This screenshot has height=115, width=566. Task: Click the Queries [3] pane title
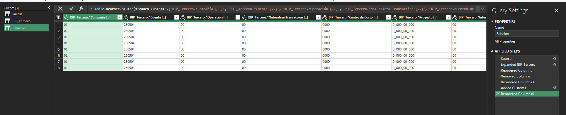(x=11, y=8)
